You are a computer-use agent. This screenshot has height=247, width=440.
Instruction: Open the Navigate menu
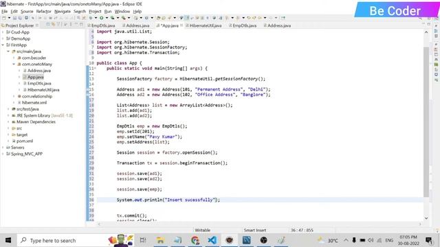point(63,12)
